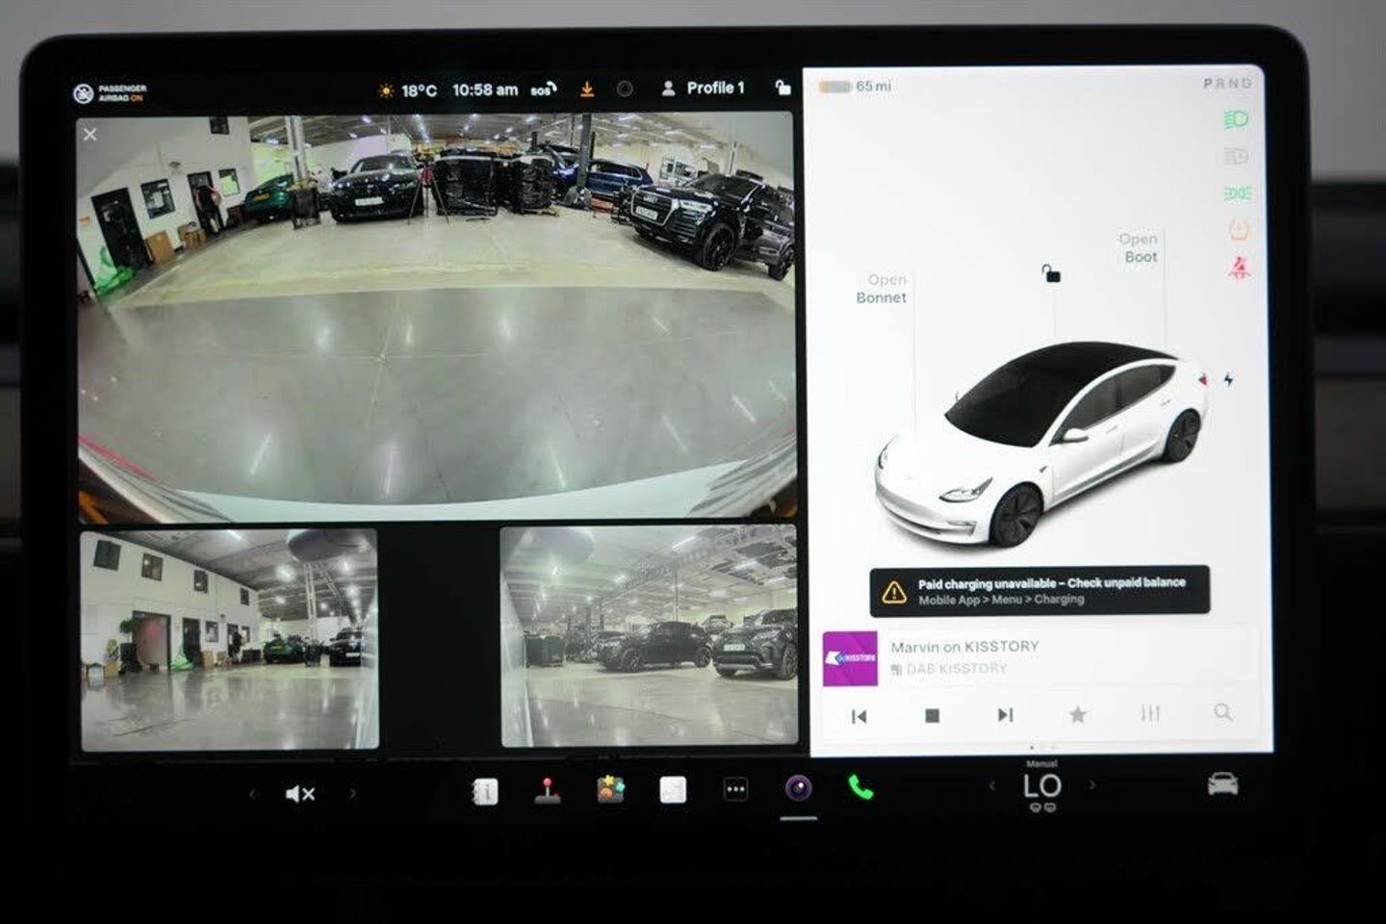Tap the white Model 3 car image
Viewport: 1386px width, 924px height.
click(1041, 448)
